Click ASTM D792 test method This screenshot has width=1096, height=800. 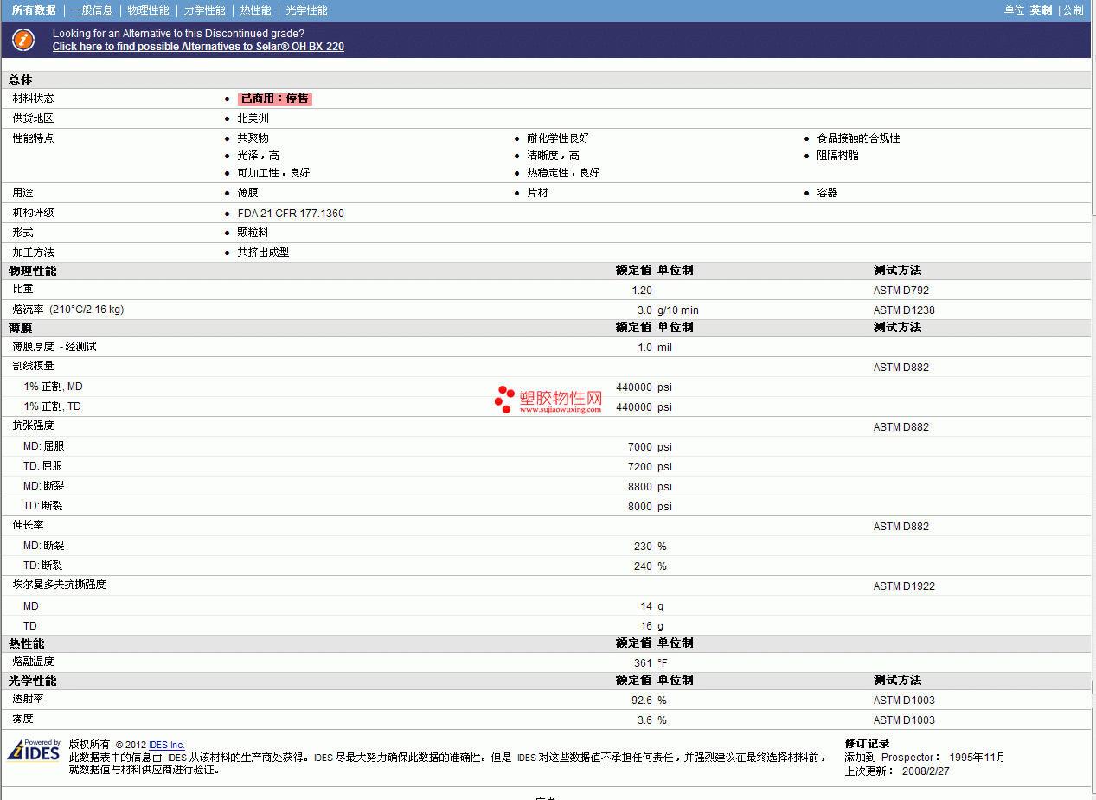[901, 291]
